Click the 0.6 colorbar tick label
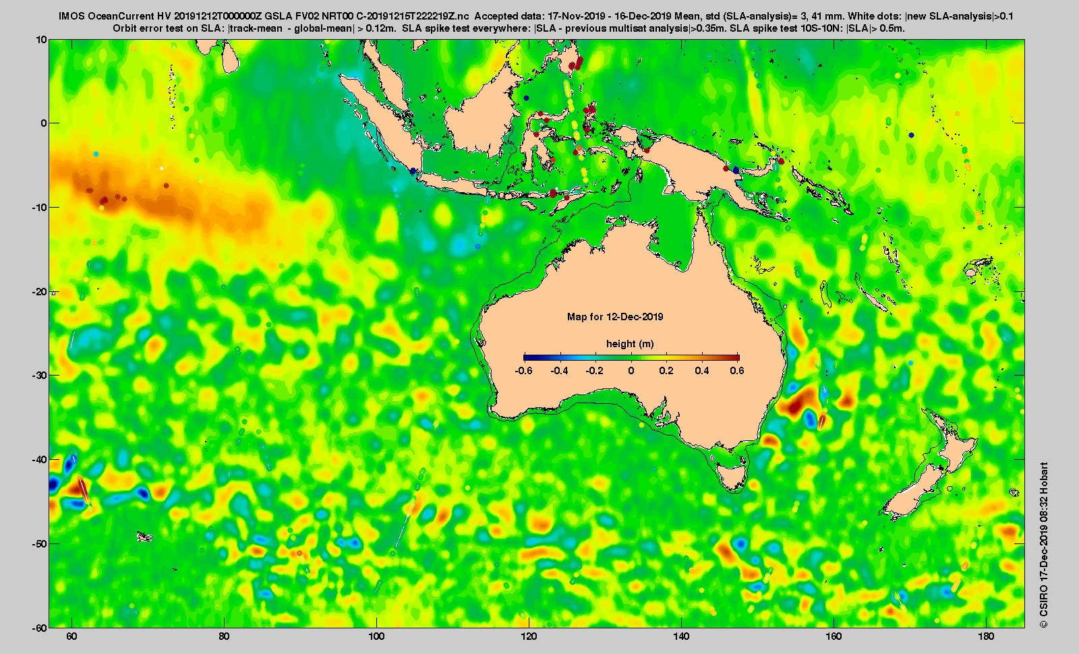Image resolution: width=1079 pixels, height=654 pixels. (737, 371)
